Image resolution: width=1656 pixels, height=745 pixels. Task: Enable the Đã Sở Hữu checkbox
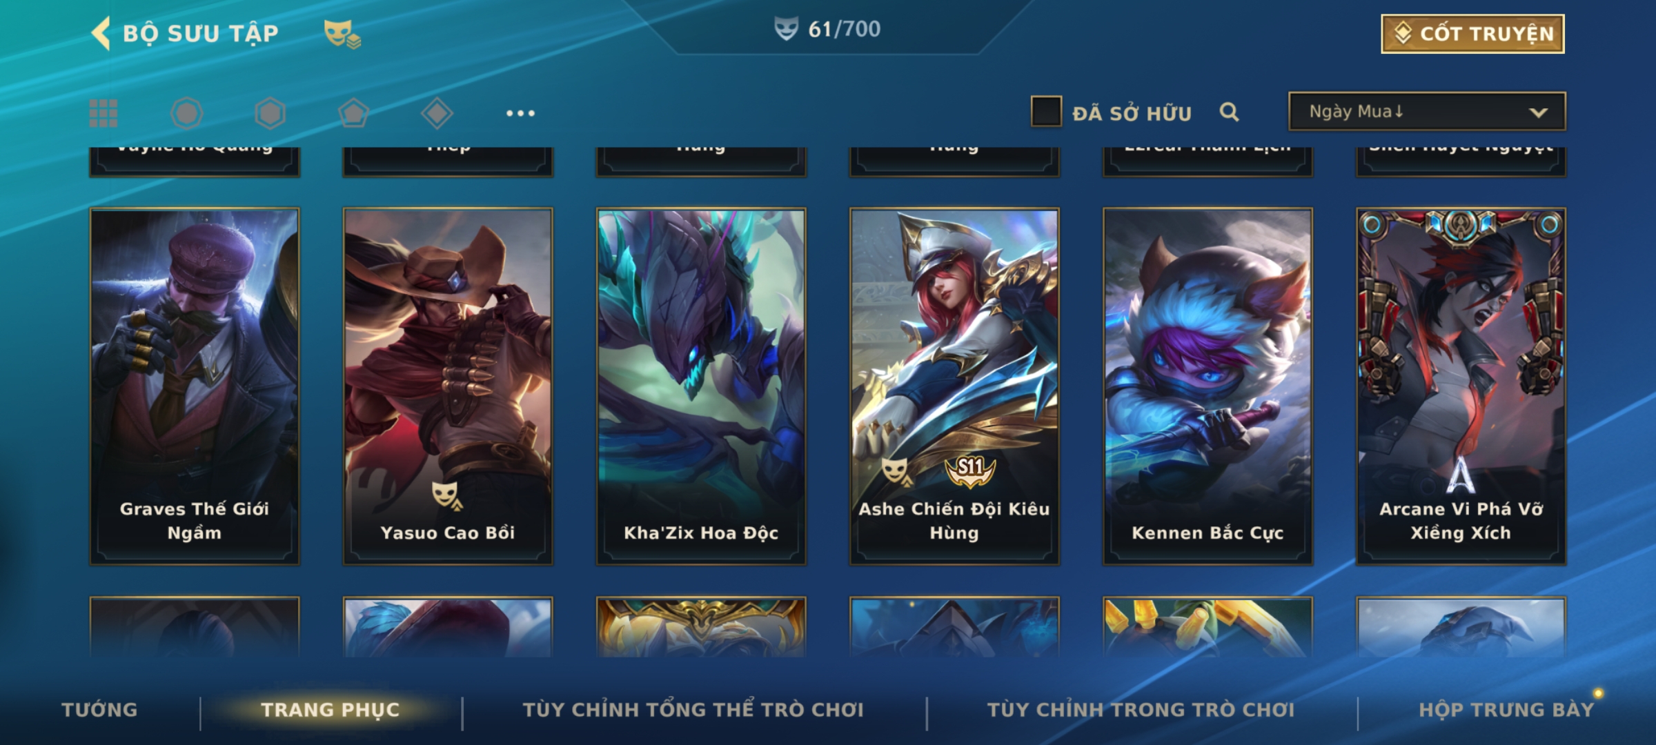pyautogui.click(x=1046, y=111)
